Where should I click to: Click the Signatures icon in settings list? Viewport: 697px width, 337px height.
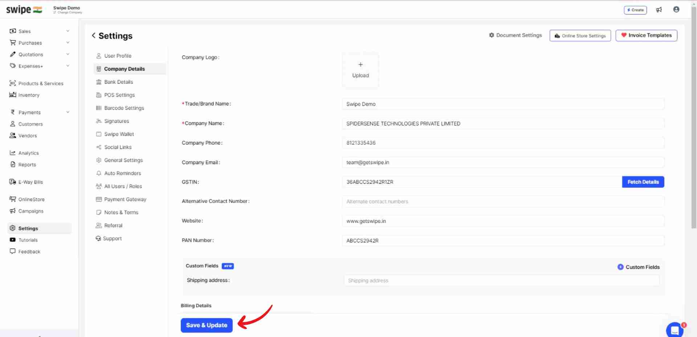[x=99, y=121]
